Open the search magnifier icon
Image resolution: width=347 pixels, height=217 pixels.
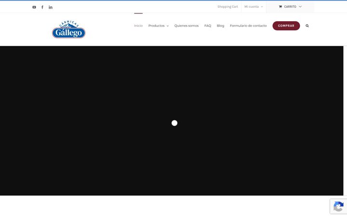[307, 26]
